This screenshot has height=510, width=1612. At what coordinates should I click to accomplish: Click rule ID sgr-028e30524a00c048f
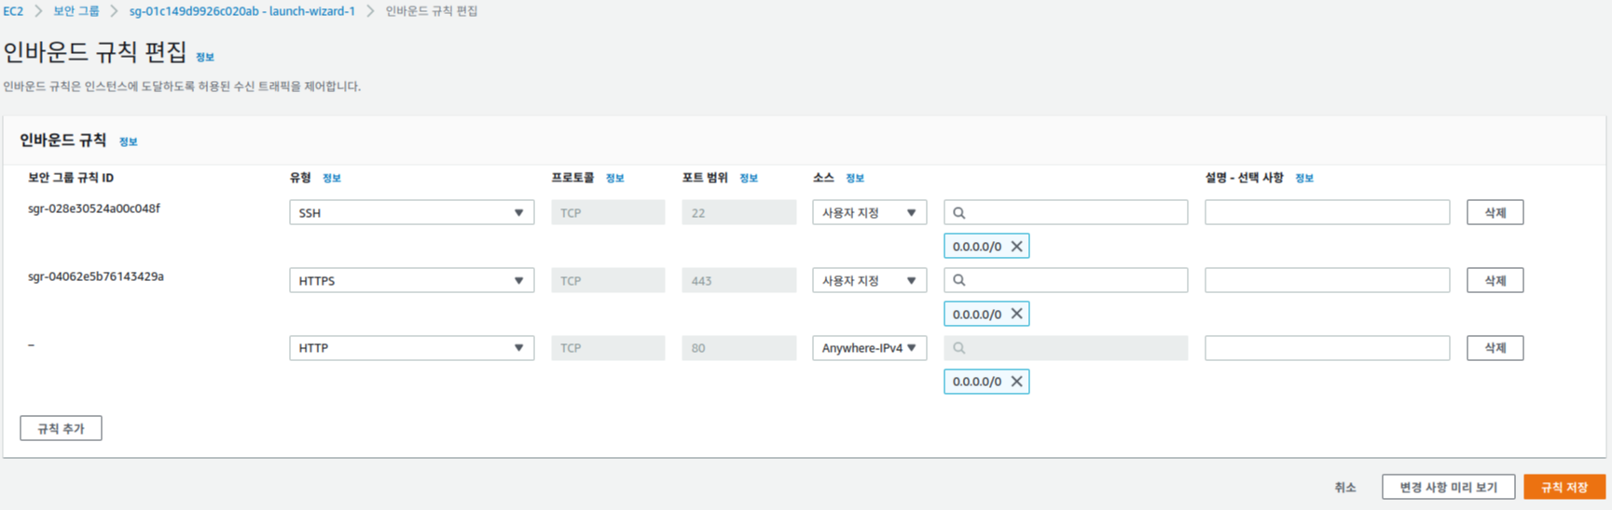(x=94, y=209)
